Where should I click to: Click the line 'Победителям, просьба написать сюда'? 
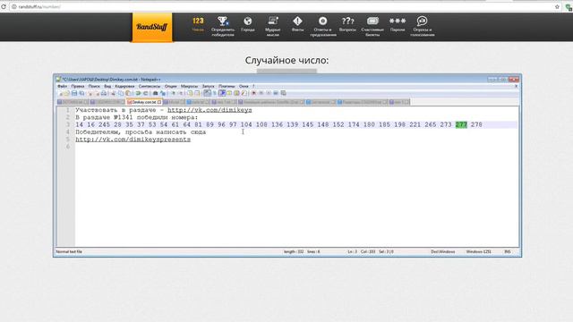[141, 132]
